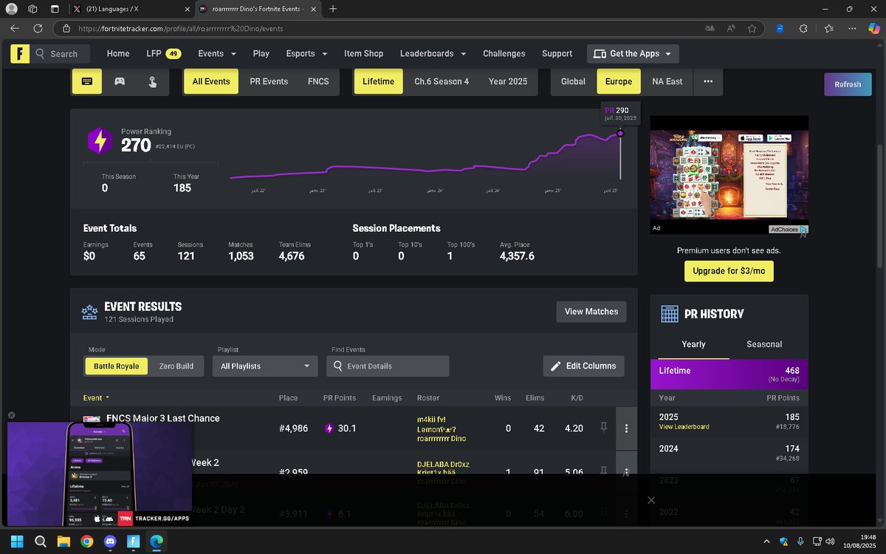Select Ch.6 Season 4 time range
Viewport: 886px width, 554px height.
(442, 81)
